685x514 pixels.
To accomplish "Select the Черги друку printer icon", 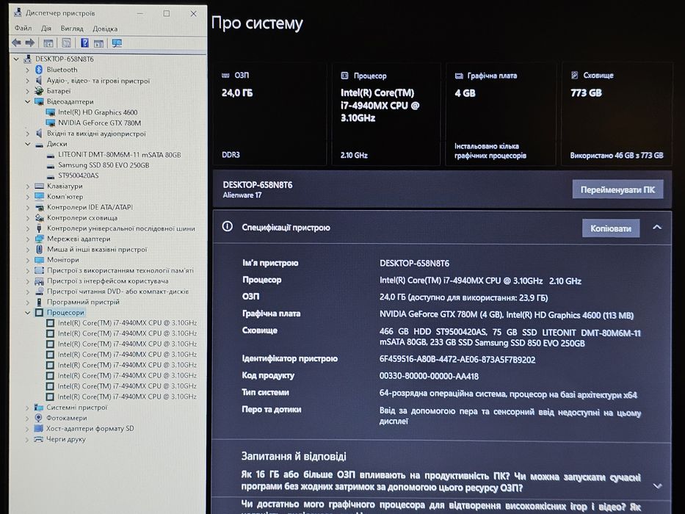I will pos(39,439).
